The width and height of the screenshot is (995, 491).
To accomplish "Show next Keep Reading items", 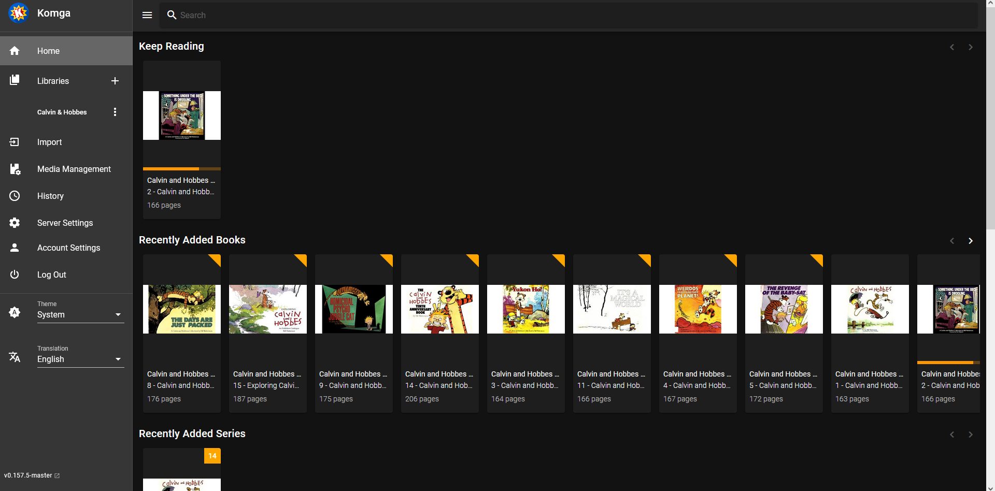I will [971, 47].
